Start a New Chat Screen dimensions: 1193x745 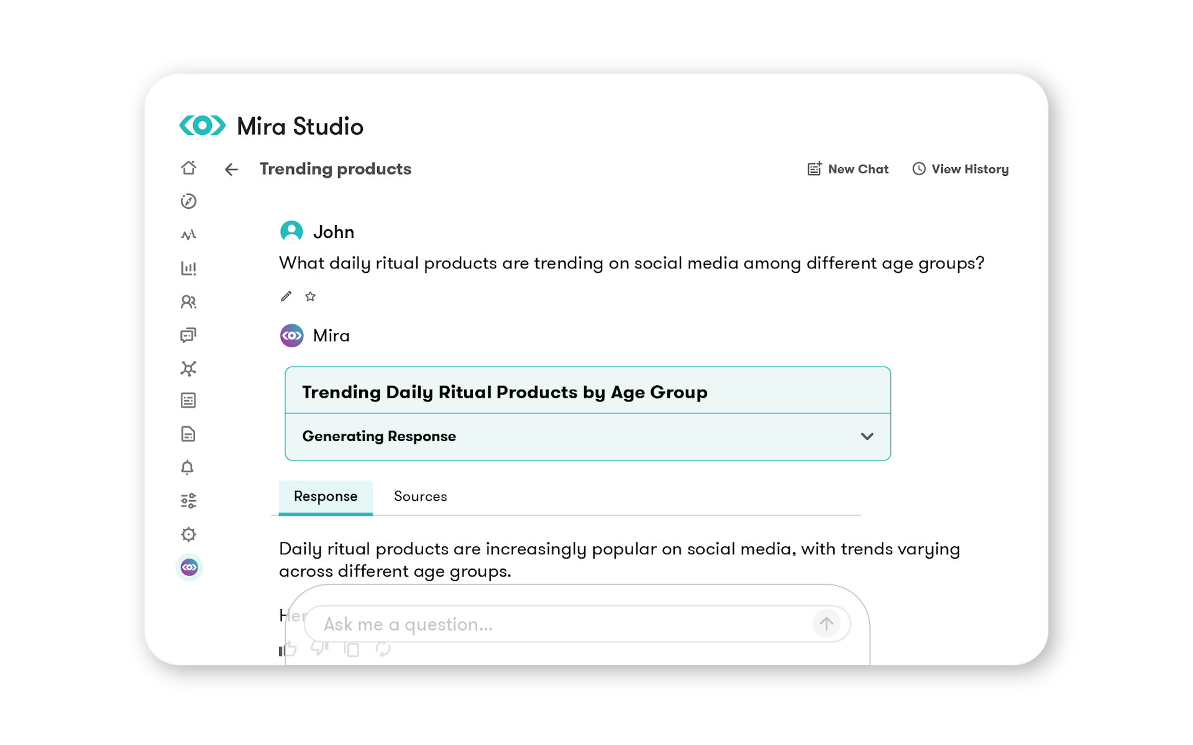click(848, 169)
